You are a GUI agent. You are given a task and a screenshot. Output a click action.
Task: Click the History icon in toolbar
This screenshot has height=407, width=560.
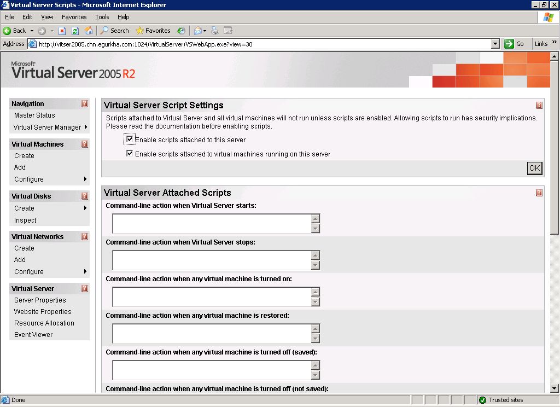182,31
